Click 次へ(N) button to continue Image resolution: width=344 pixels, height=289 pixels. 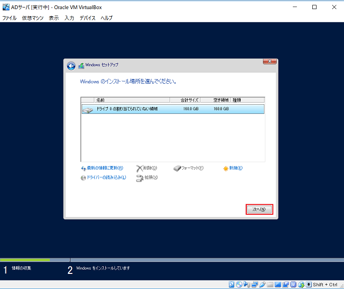click(x=259, y=209)
